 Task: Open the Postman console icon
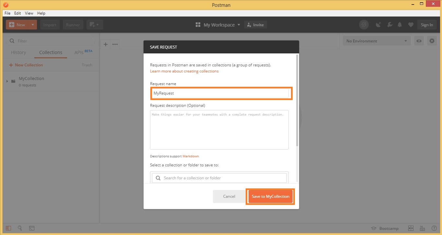click(x=31, y=228)
